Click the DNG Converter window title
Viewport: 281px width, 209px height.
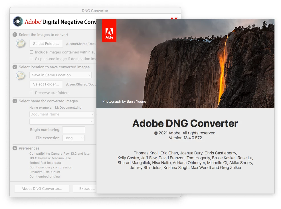click(95, 11)
